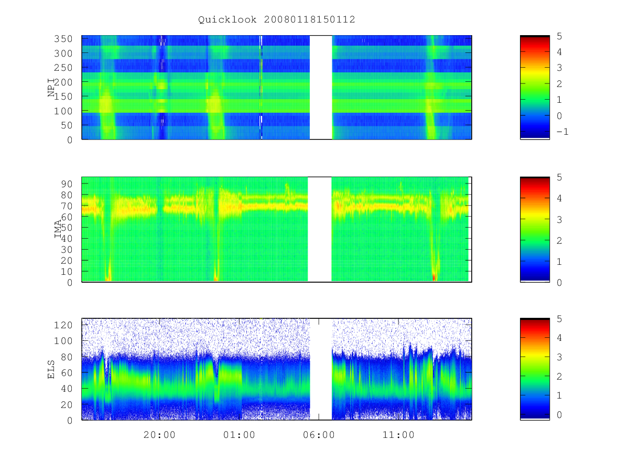
Task: Click the "11:00" time axis label
Action: tap(398, 435)
